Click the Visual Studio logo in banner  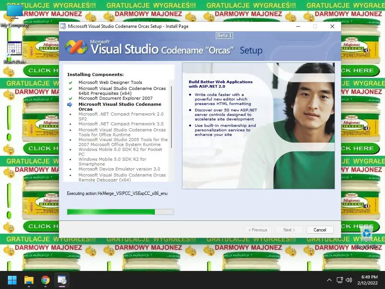click(76, 47)
